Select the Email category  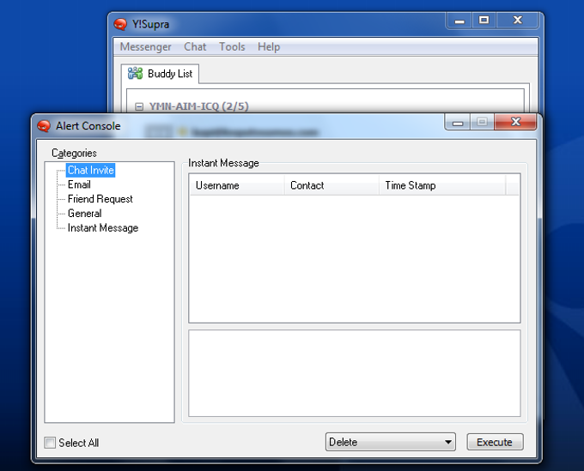[x=79, y=184]
